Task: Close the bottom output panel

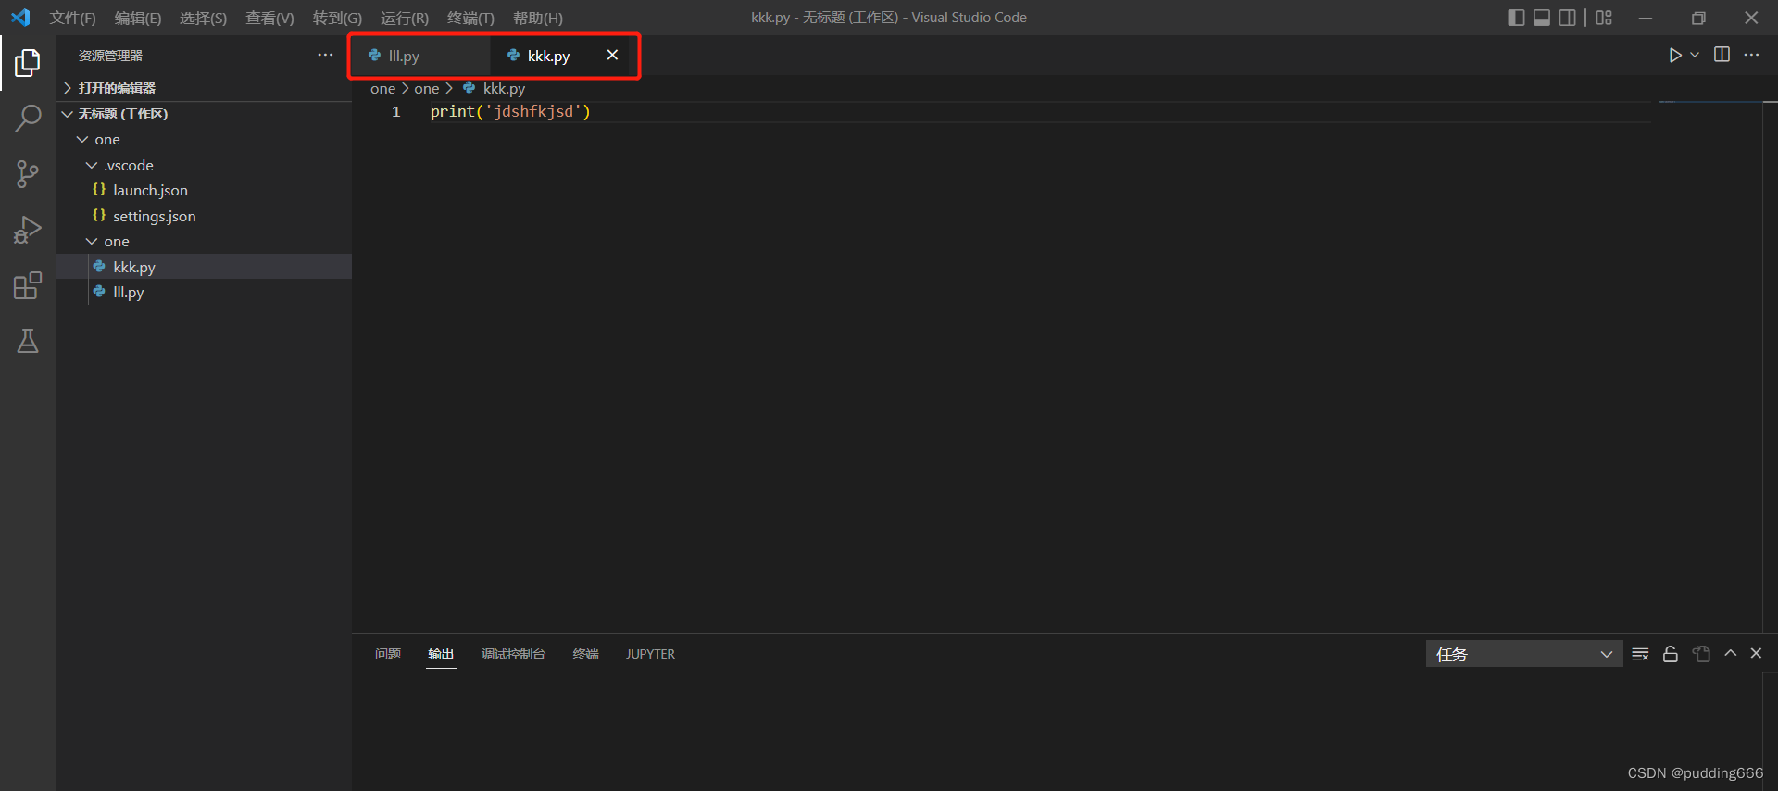Action: tap(1756, 653)
